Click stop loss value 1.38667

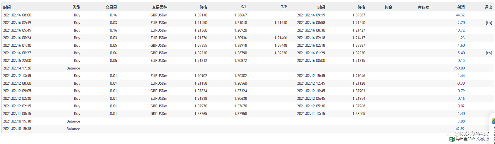(x=241, y=15)
